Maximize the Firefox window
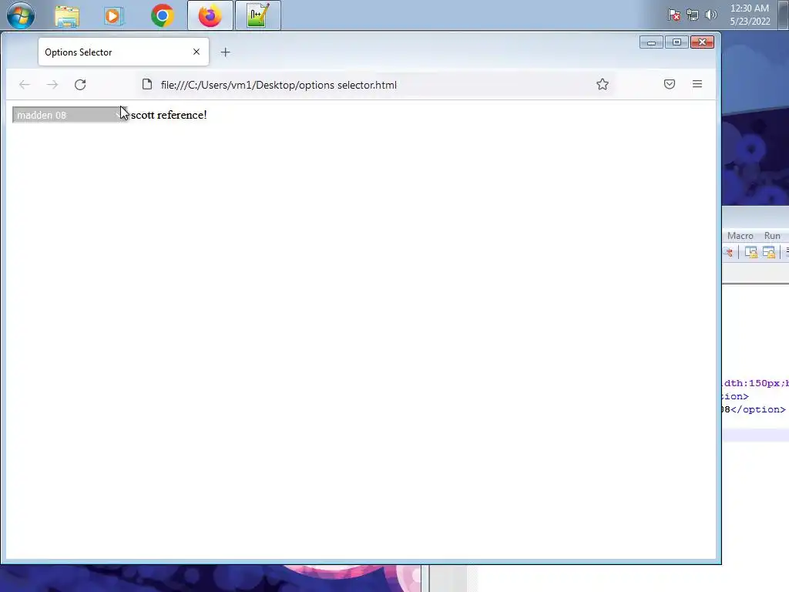The width and height of the screenshot is (789, 592). point(677,42)
